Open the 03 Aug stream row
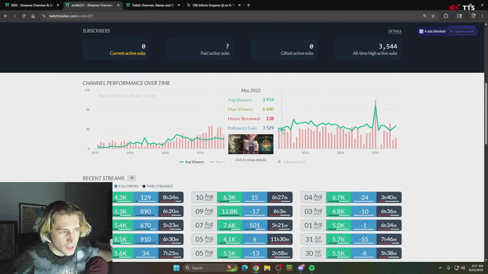This screenshot has height=274, width=488. [x=351, y=211]
